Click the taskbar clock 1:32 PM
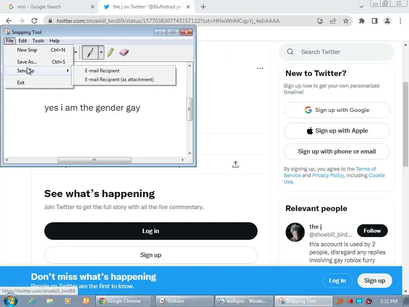This screenshot has height=307, width=409. point(389,301)
